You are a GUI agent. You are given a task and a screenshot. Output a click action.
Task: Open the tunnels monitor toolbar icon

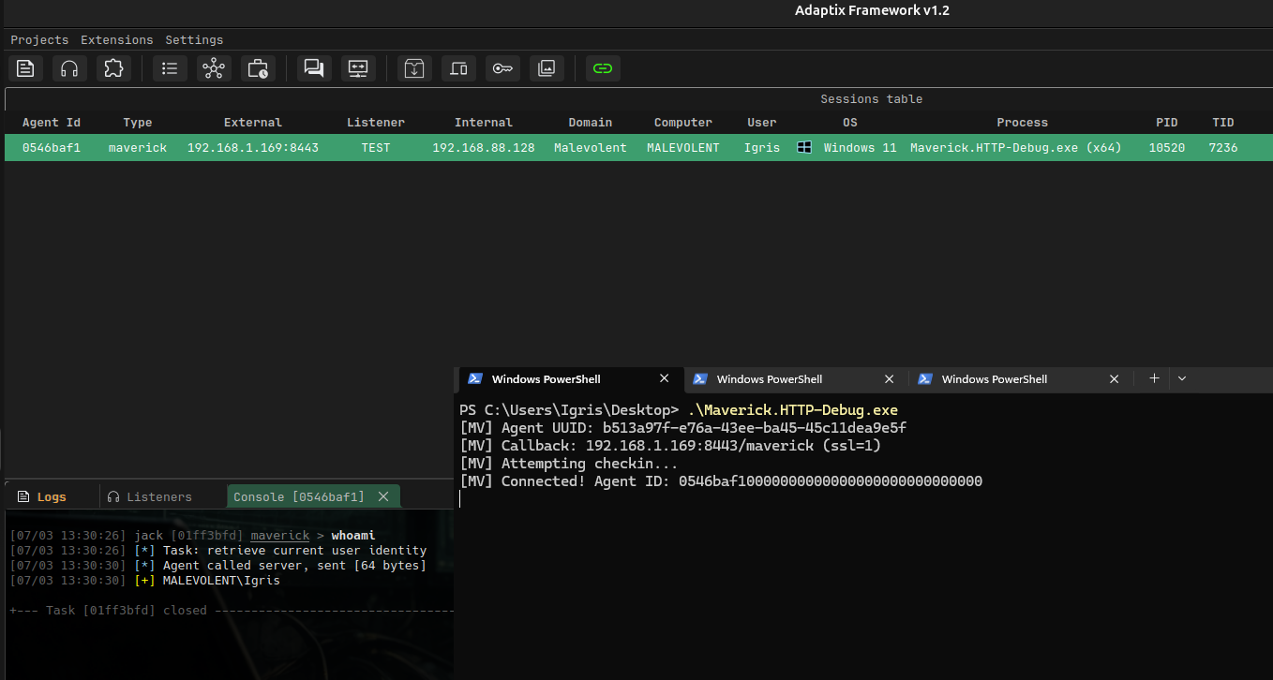[358, 68]
